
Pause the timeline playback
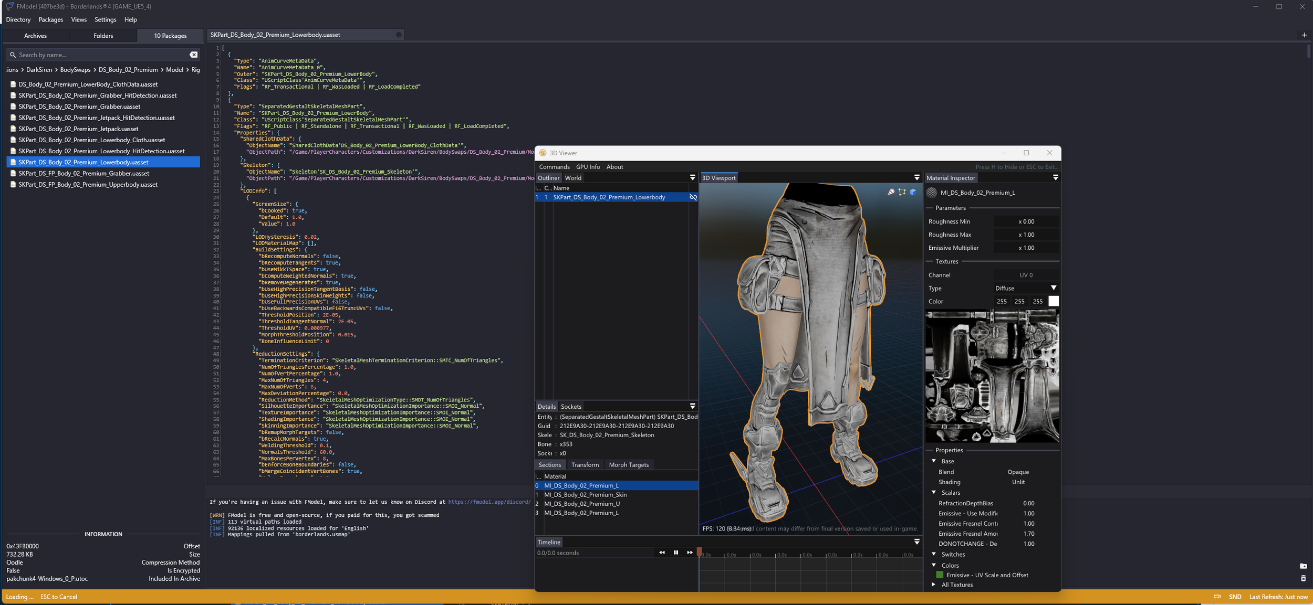point(675,553)
